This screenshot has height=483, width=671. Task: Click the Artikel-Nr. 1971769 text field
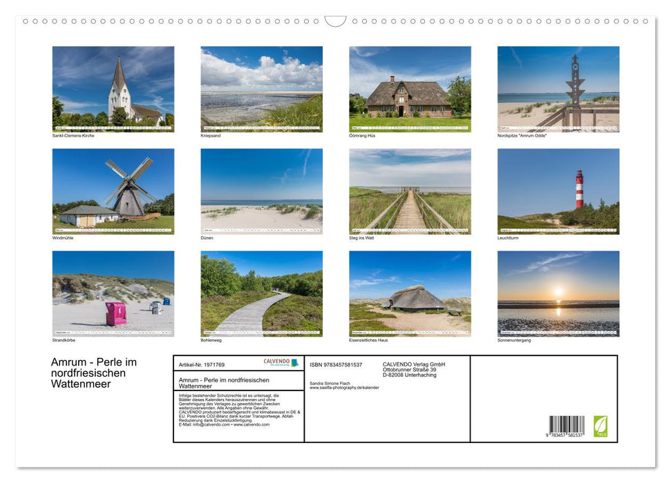pos(202,364)
